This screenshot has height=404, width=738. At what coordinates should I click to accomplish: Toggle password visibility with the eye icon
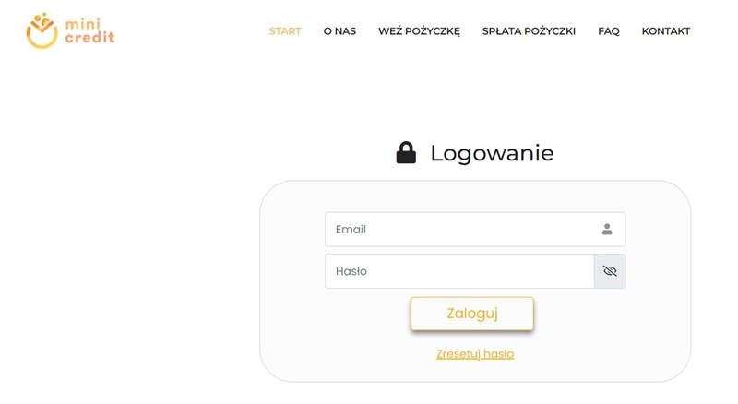click(610, 271)
